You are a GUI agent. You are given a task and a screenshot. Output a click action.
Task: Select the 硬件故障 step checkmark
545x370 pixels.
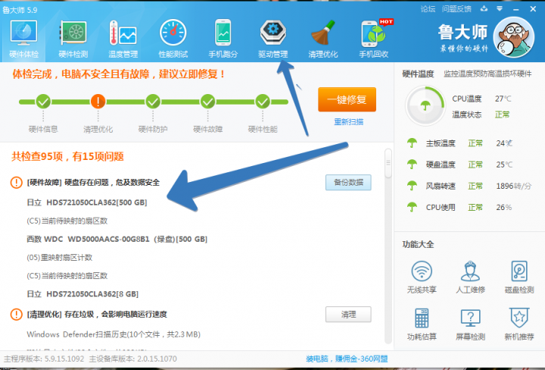[x=207, y=102]
